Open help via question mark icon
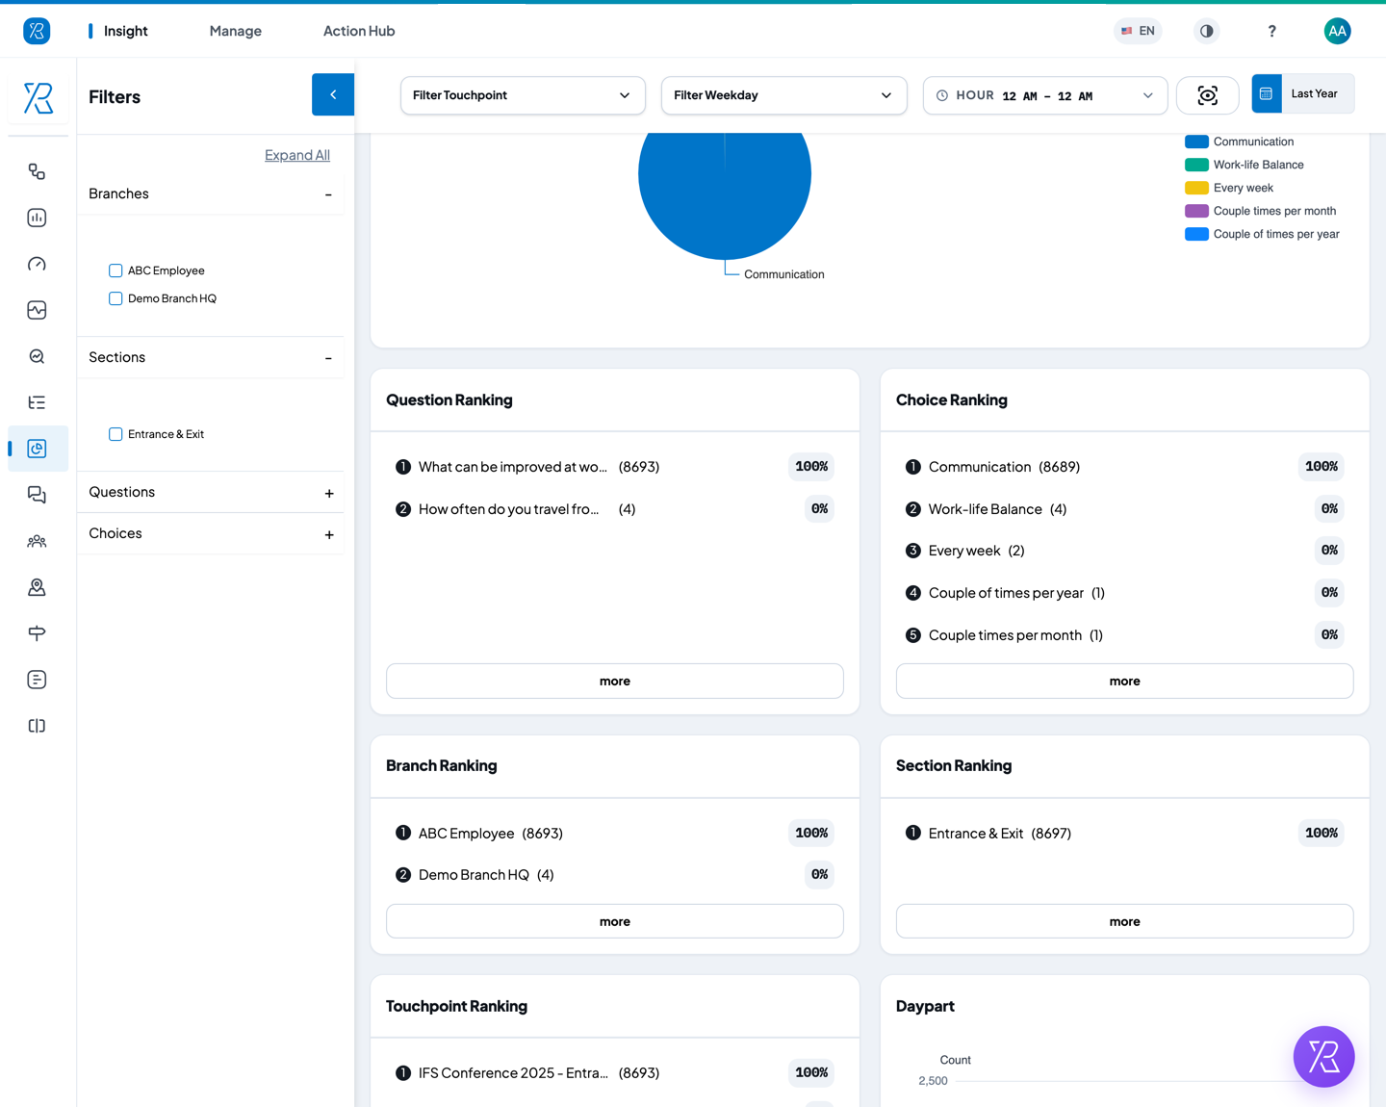 coord(1271,31)
